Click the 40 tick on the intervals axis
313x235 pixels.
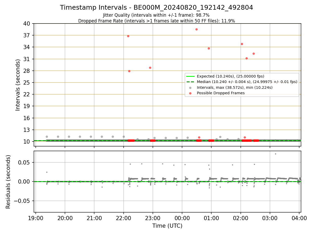point(27,23)
